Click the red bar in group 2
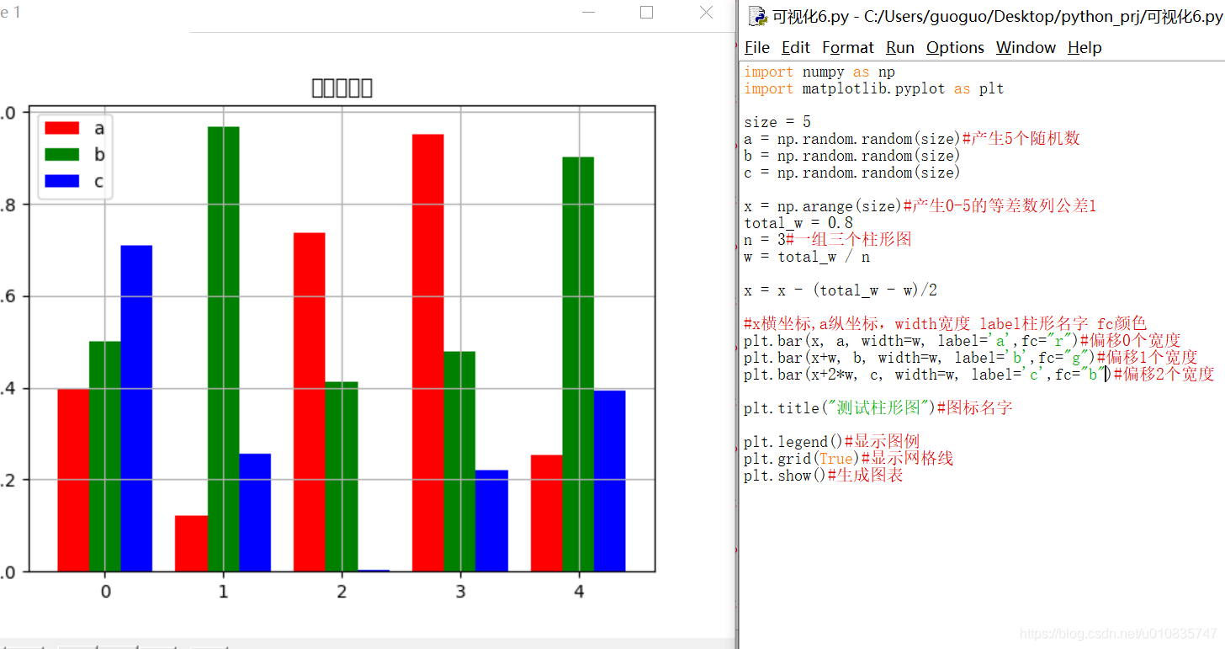The height and width of the screenshot is (649, 1225). 310,402
